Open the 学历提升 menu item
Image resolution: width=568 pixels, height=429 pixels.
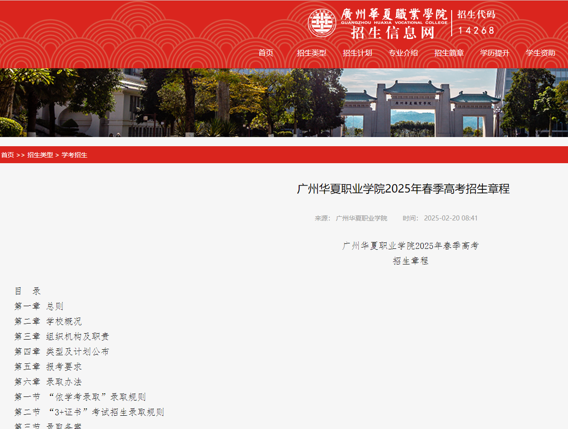[x=495, y=53]
